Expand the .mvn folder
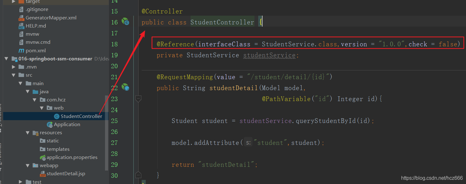Image resolution: width=466 pixels, height=184 pixels. tap(13, 67)
